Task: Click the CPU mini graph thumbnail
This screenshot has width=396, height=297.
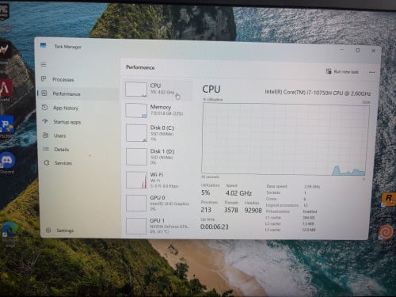Action: 136,89
